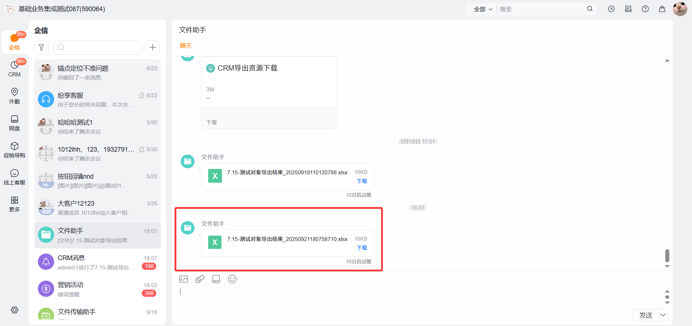Download the 20250921180758710.xlsx file
692x326 pixels.
point(362,248)
